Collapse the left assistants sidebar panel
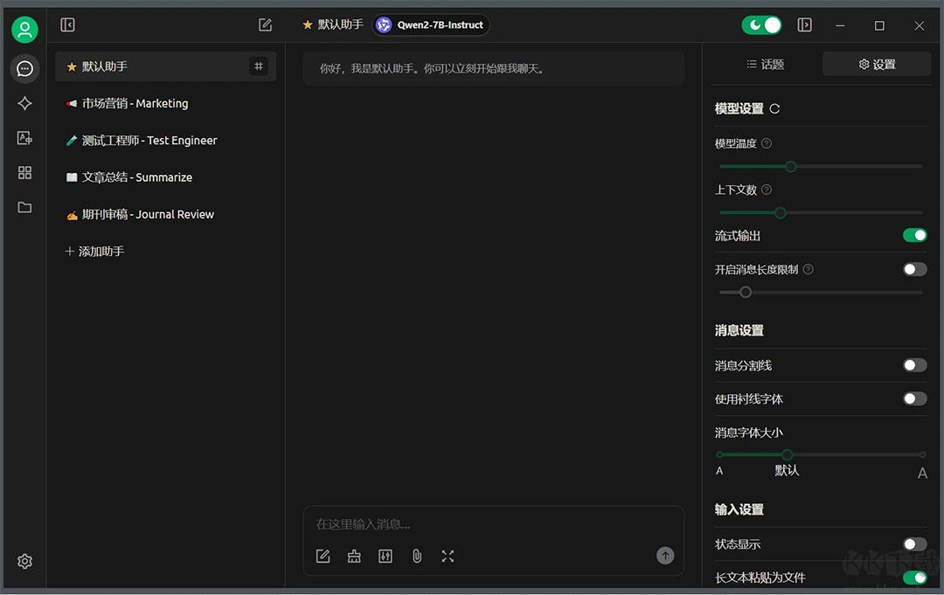 67,24
